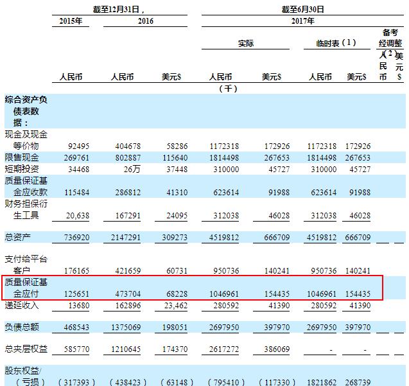Click value 34468 in 短期投资 row
This screenshot has height=386, width=409.
[x=78, y=169]
